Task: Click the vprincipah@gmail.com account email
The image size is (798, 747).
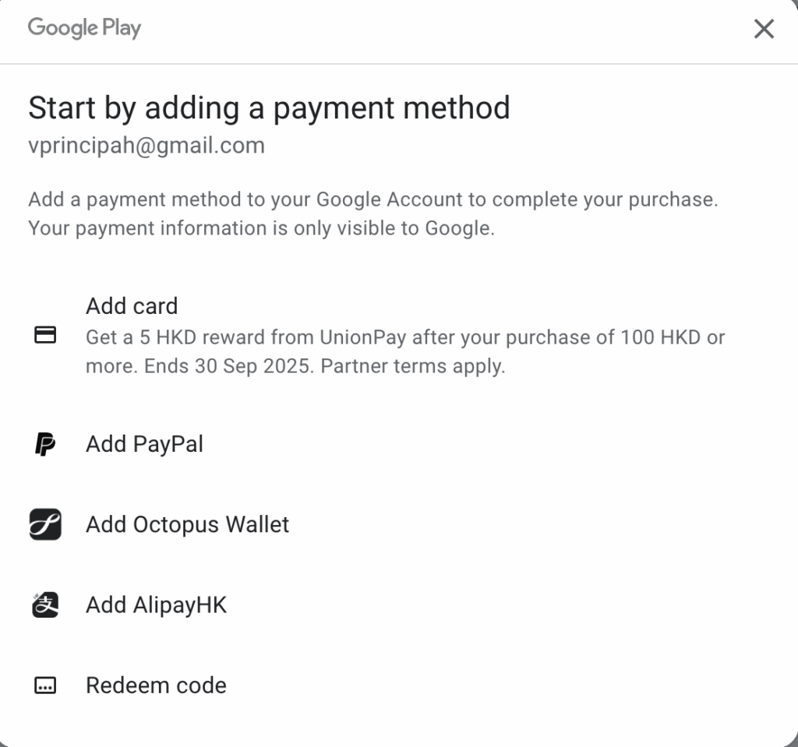Action: (147, 146)
